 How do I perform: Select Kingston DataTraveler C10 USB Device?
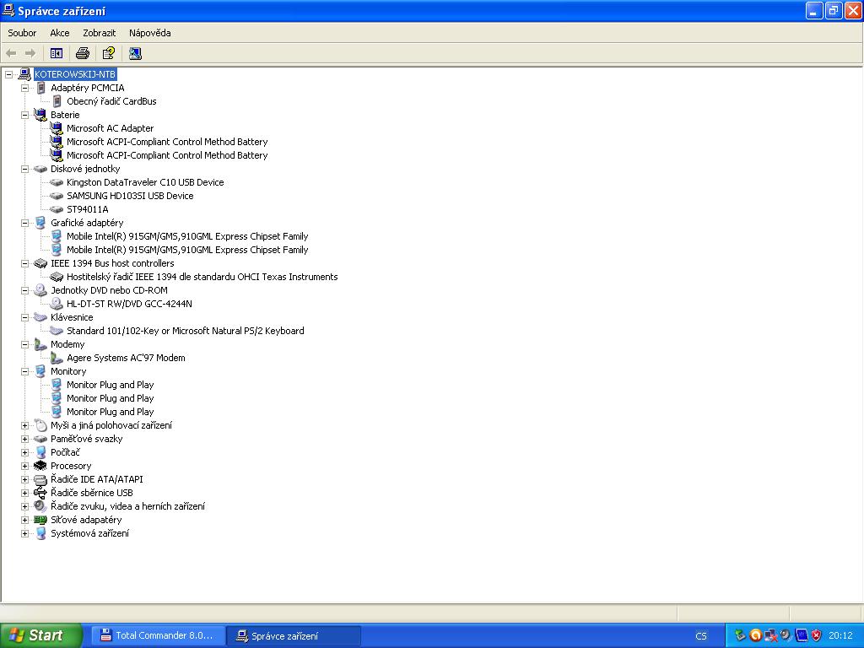145,182
